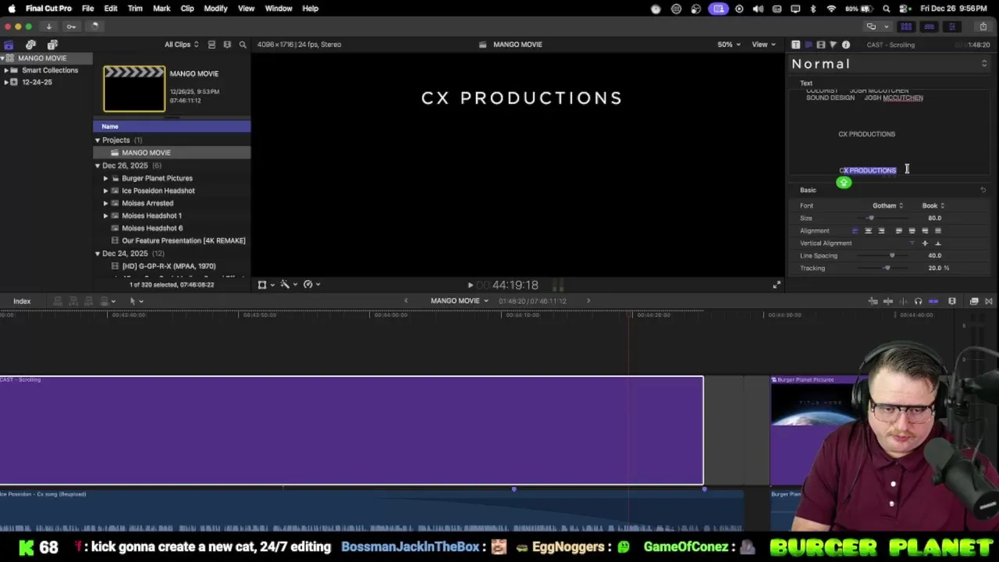999x562 pixels.
Task: Expand the 12-24-25 event
Action: point(6,82)
